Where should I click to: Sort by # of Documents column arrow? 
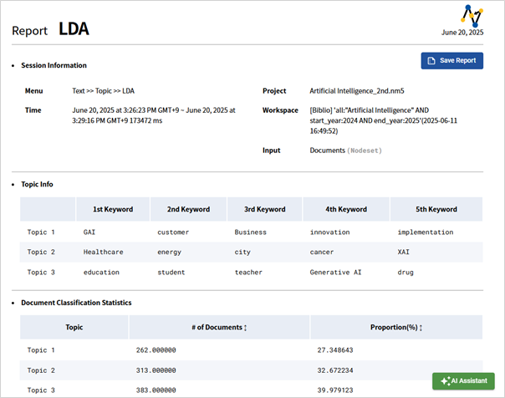(246, 328)
